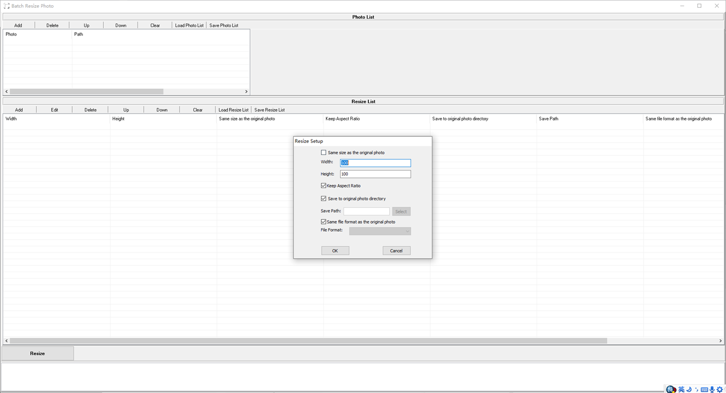
Task: Confirm resize settings with OK
Action: 335,250
